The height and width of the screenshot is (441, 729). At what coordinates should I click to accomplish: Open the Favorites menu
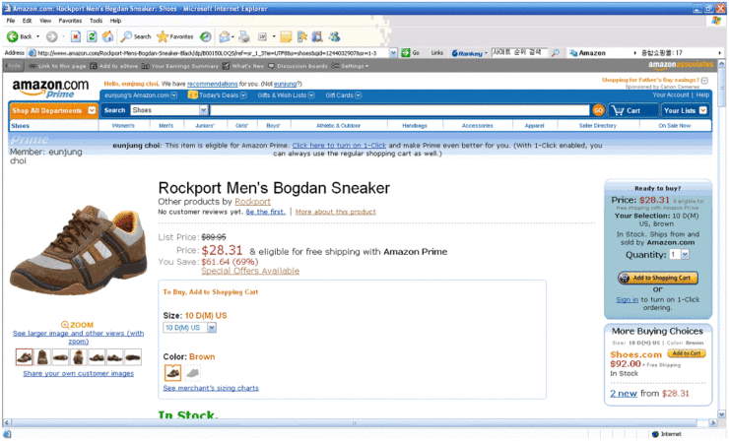pos(70,21)
